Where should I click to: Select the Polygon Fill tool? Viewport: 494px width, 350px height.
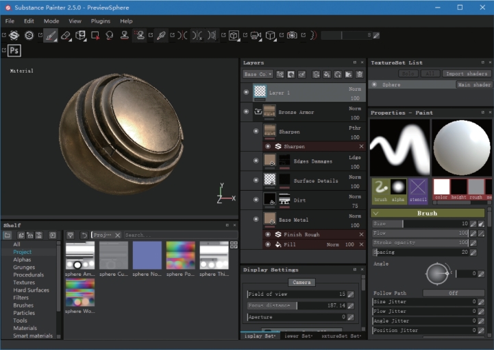(x=95, y=36)
